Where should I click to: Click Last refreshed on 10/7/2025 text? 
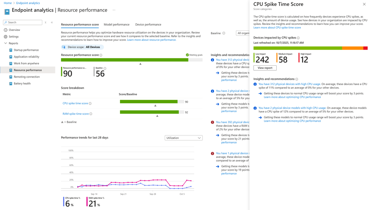pyautogui.click(x=279, y=43)
